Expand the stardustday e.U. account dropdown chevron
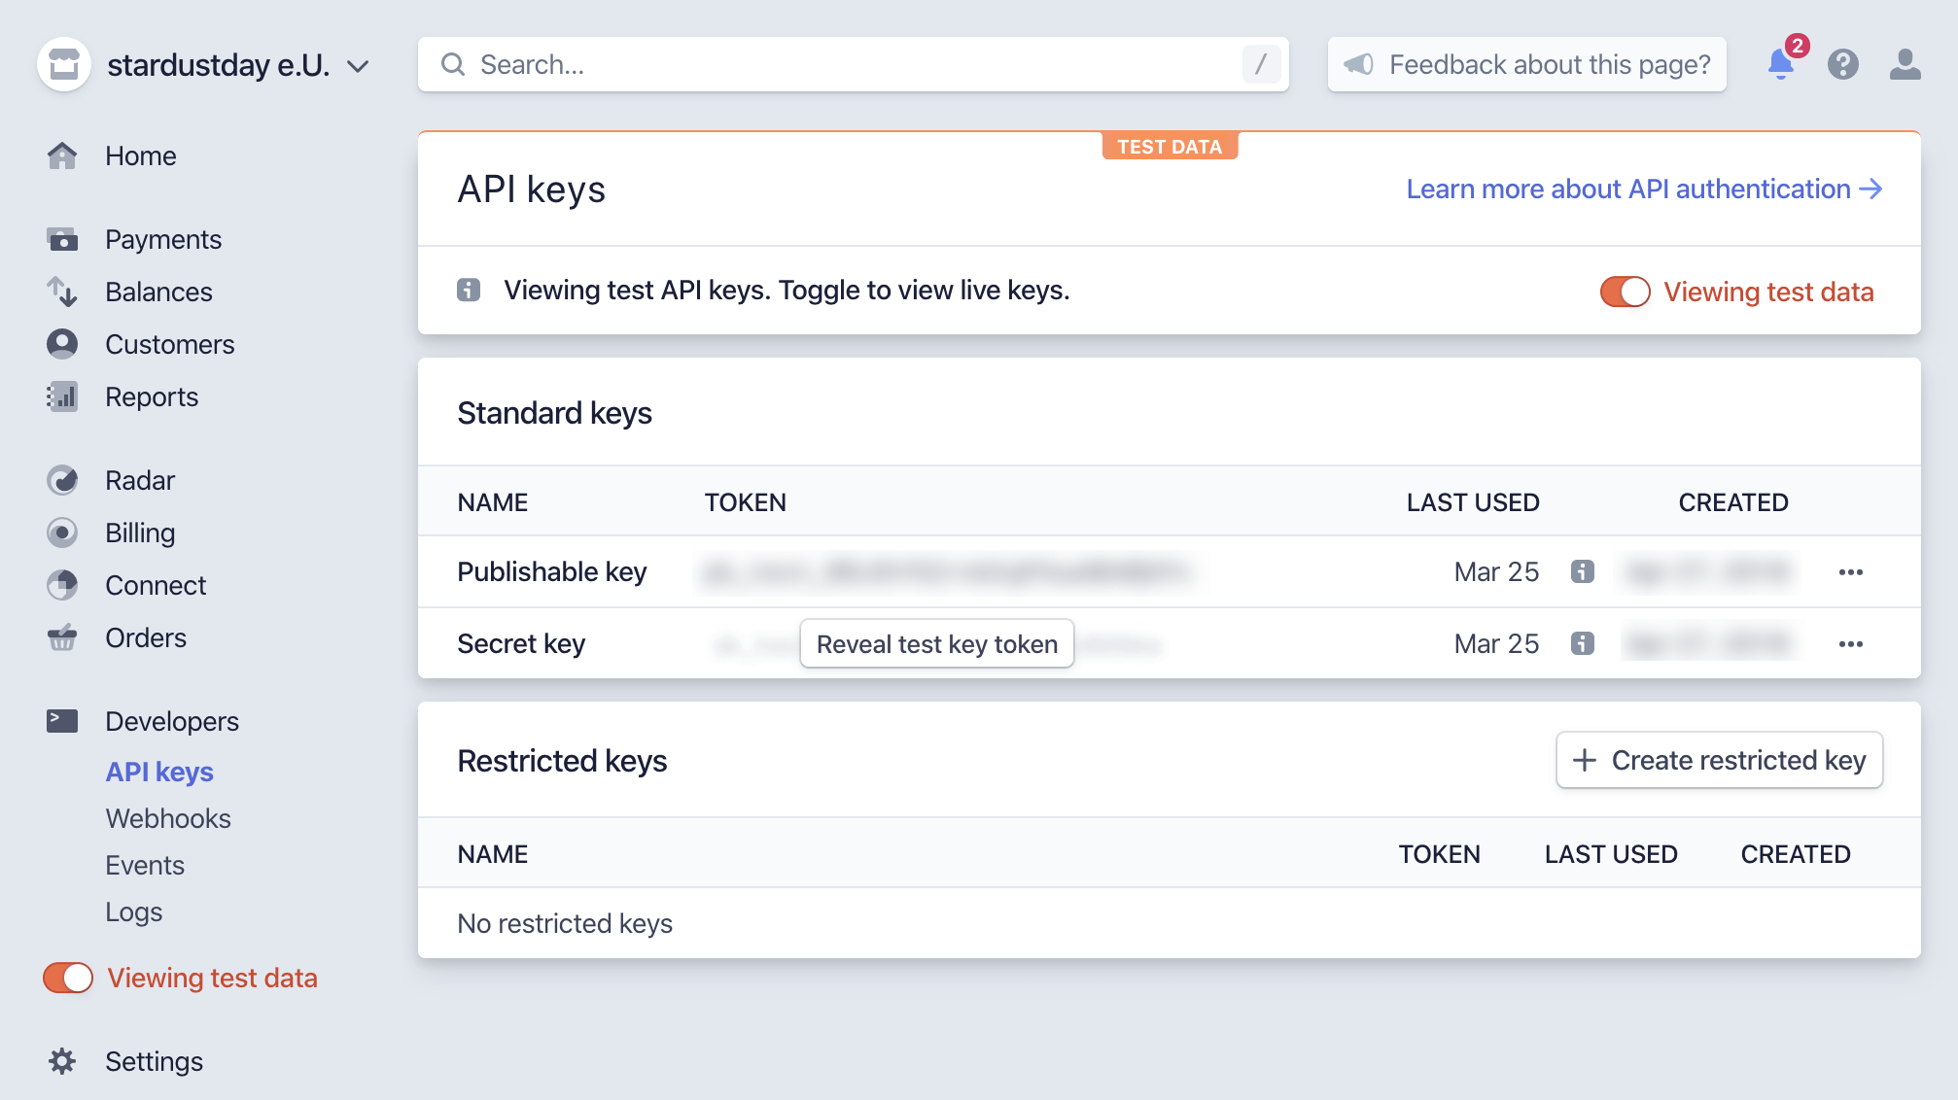Screen dimensions: 1958x1100 [358, 66]
